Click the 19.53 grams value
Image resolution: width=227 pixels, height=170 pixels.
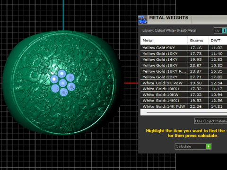pos(196,101)
